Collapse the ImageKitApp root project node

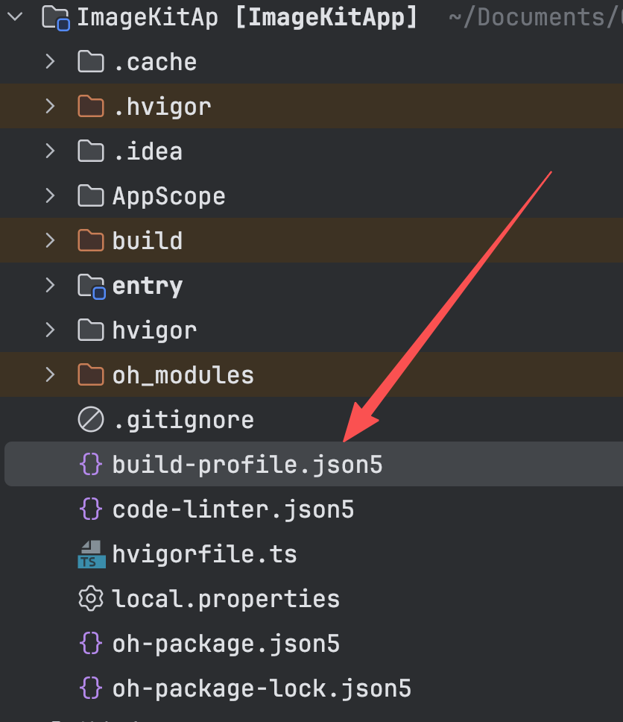[x=15, y=17]
